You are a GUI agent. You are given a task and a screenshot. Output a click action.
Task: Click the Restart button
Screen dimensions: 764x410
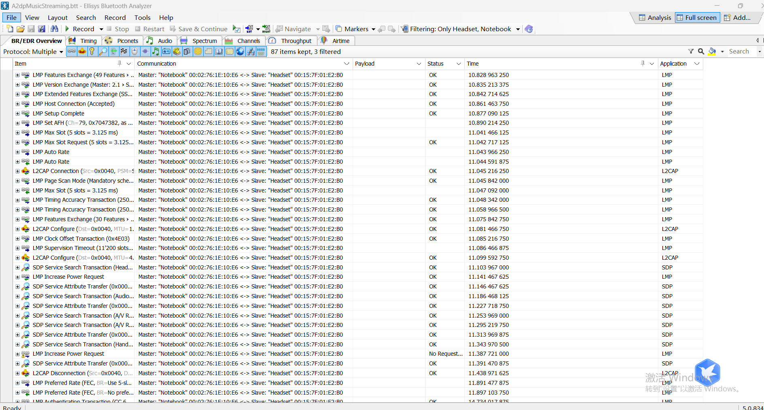150,29
